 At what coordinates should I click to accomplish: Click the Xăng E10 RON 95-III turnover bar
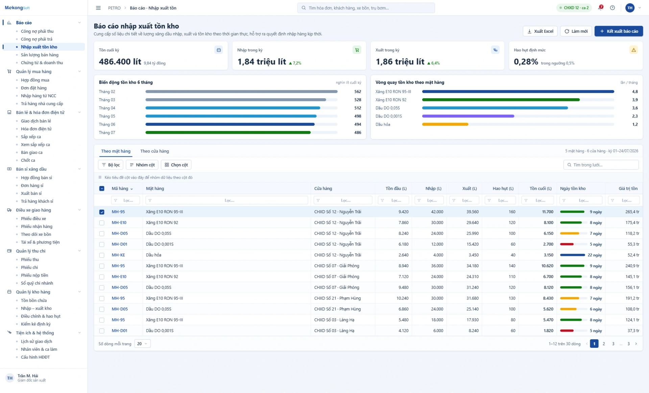point(518,91)
